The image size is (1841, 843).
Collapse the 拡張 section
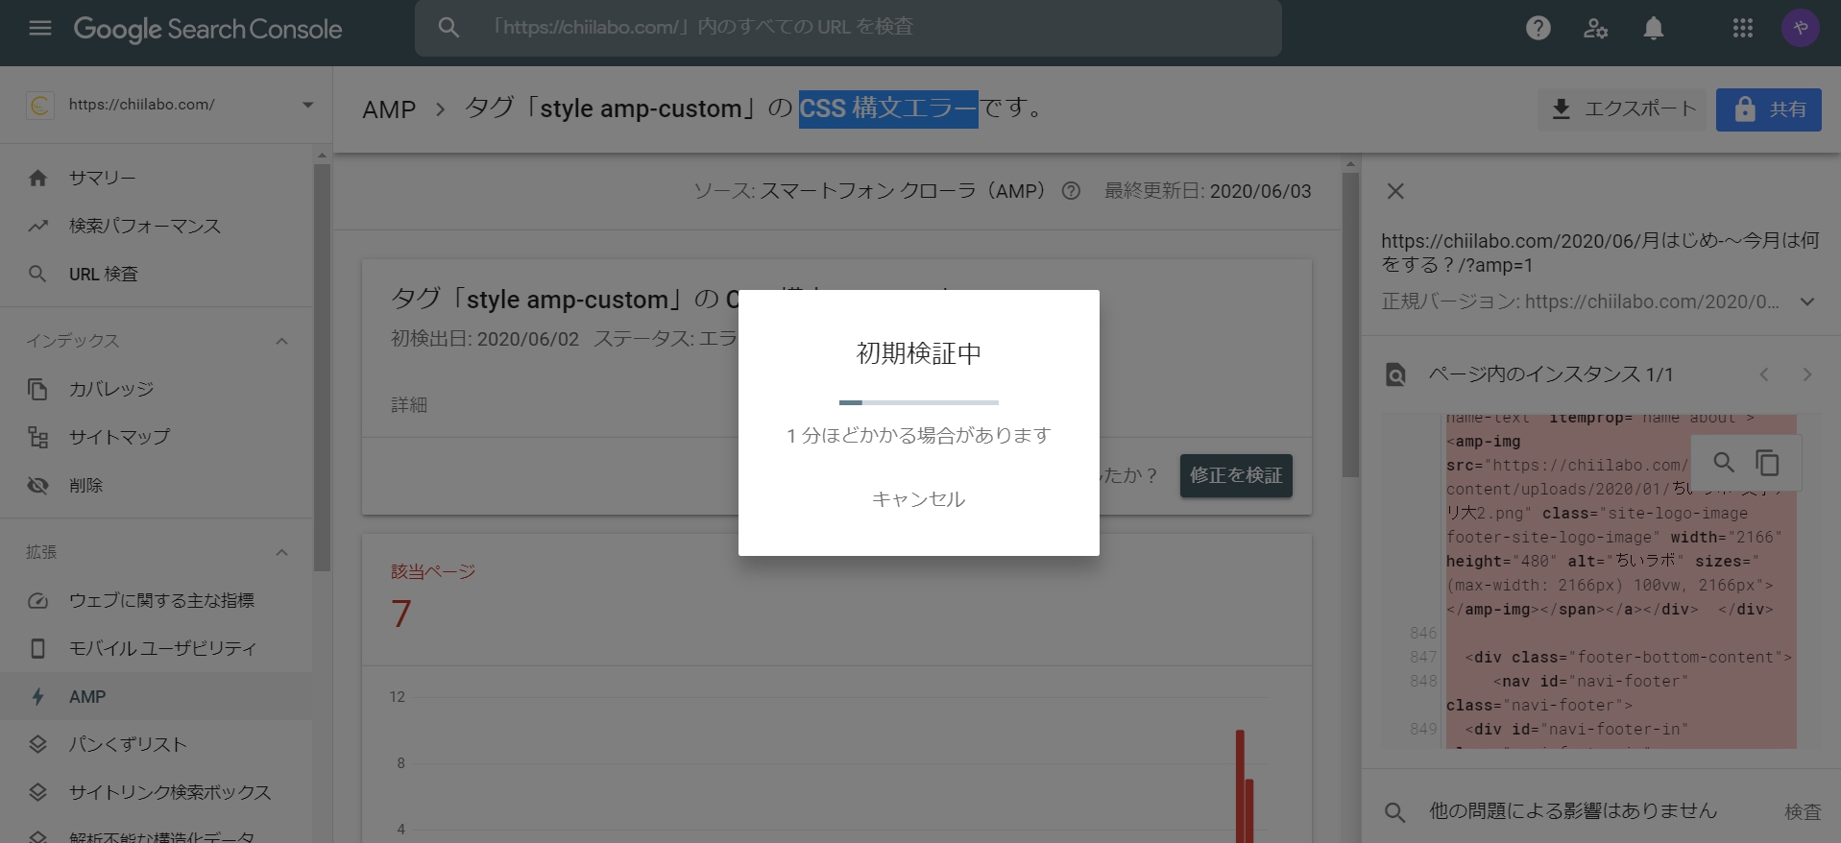pos(281,552)
